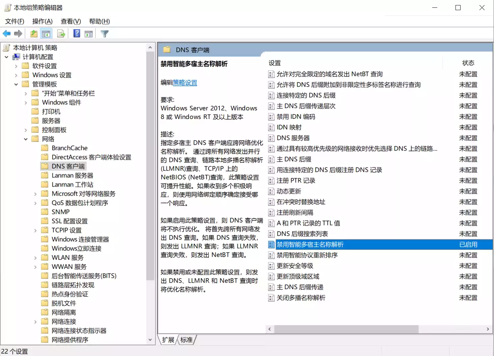Open the 帮助(H) menu
The image size is (494, 356).
[99, 21]
